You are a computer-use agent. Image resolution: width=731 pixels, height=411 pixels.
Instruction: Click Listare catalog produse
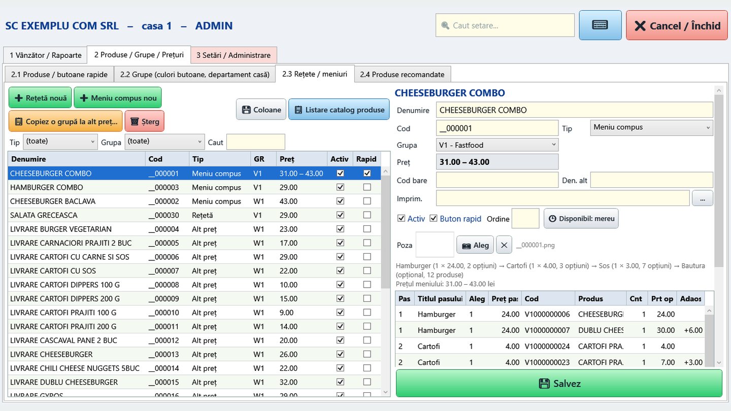tap(339, 110)
